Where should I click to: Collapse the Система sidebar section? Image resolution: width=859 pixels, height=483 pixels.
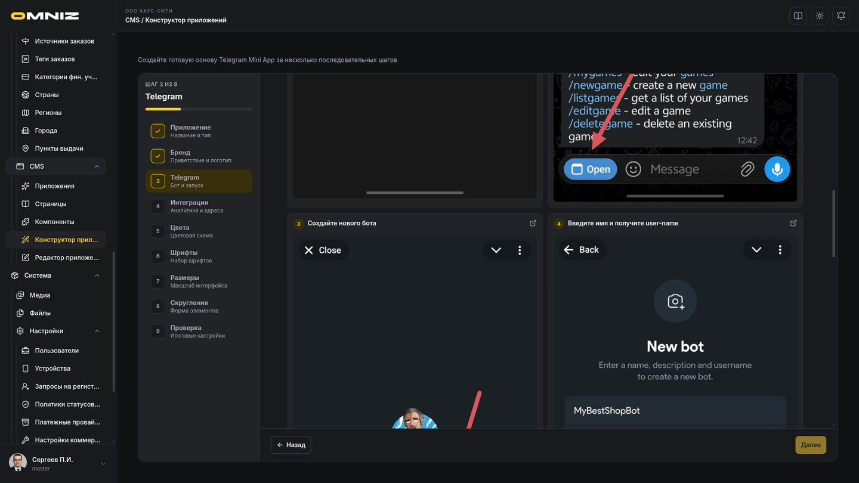pyautogui.click(x=97, y=275)
